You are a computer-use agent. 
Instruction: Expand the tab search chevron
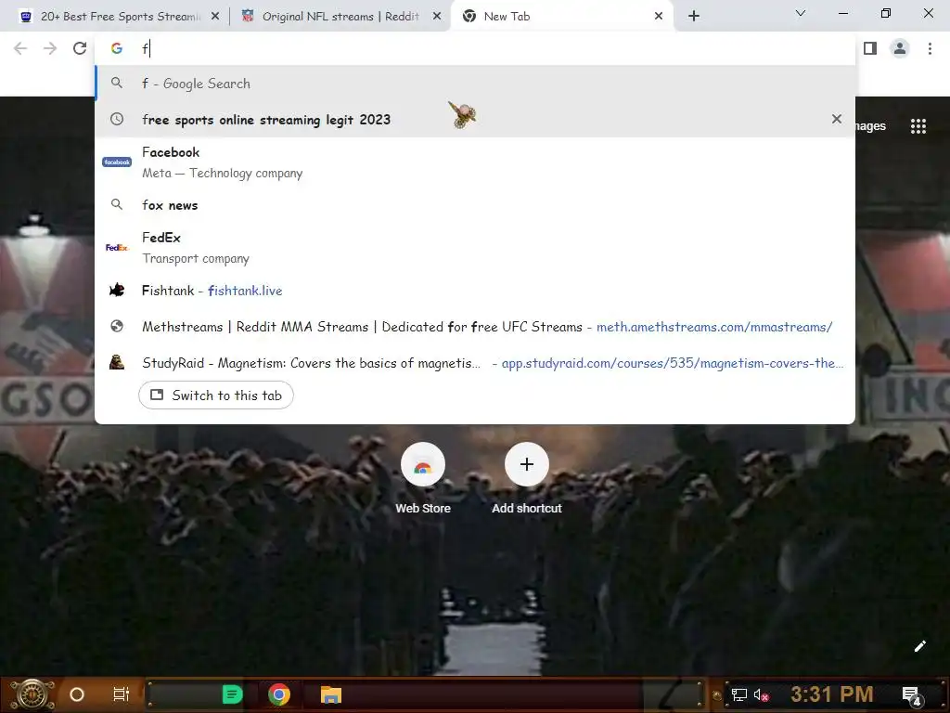pos(801,13)
